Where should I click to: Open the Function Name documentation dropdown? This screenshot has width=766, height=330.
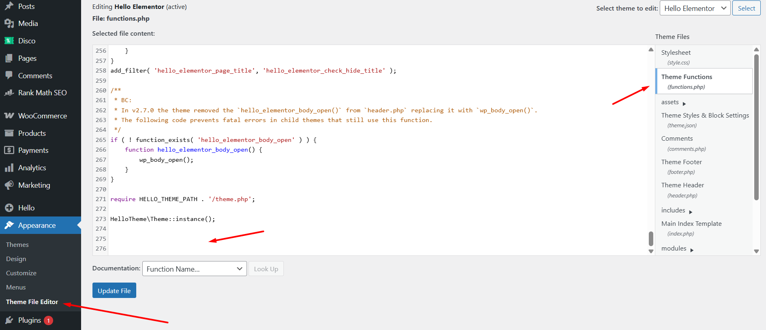pyautogui.click(x=194, y=269)
